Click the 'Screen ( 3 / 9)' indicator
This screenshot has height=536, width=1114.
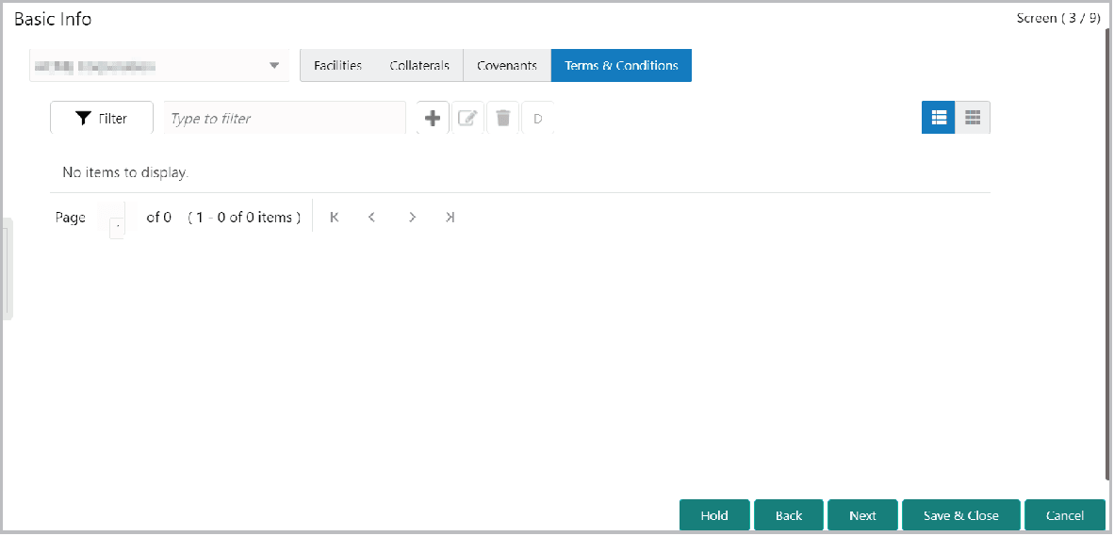coord(1058,19)
